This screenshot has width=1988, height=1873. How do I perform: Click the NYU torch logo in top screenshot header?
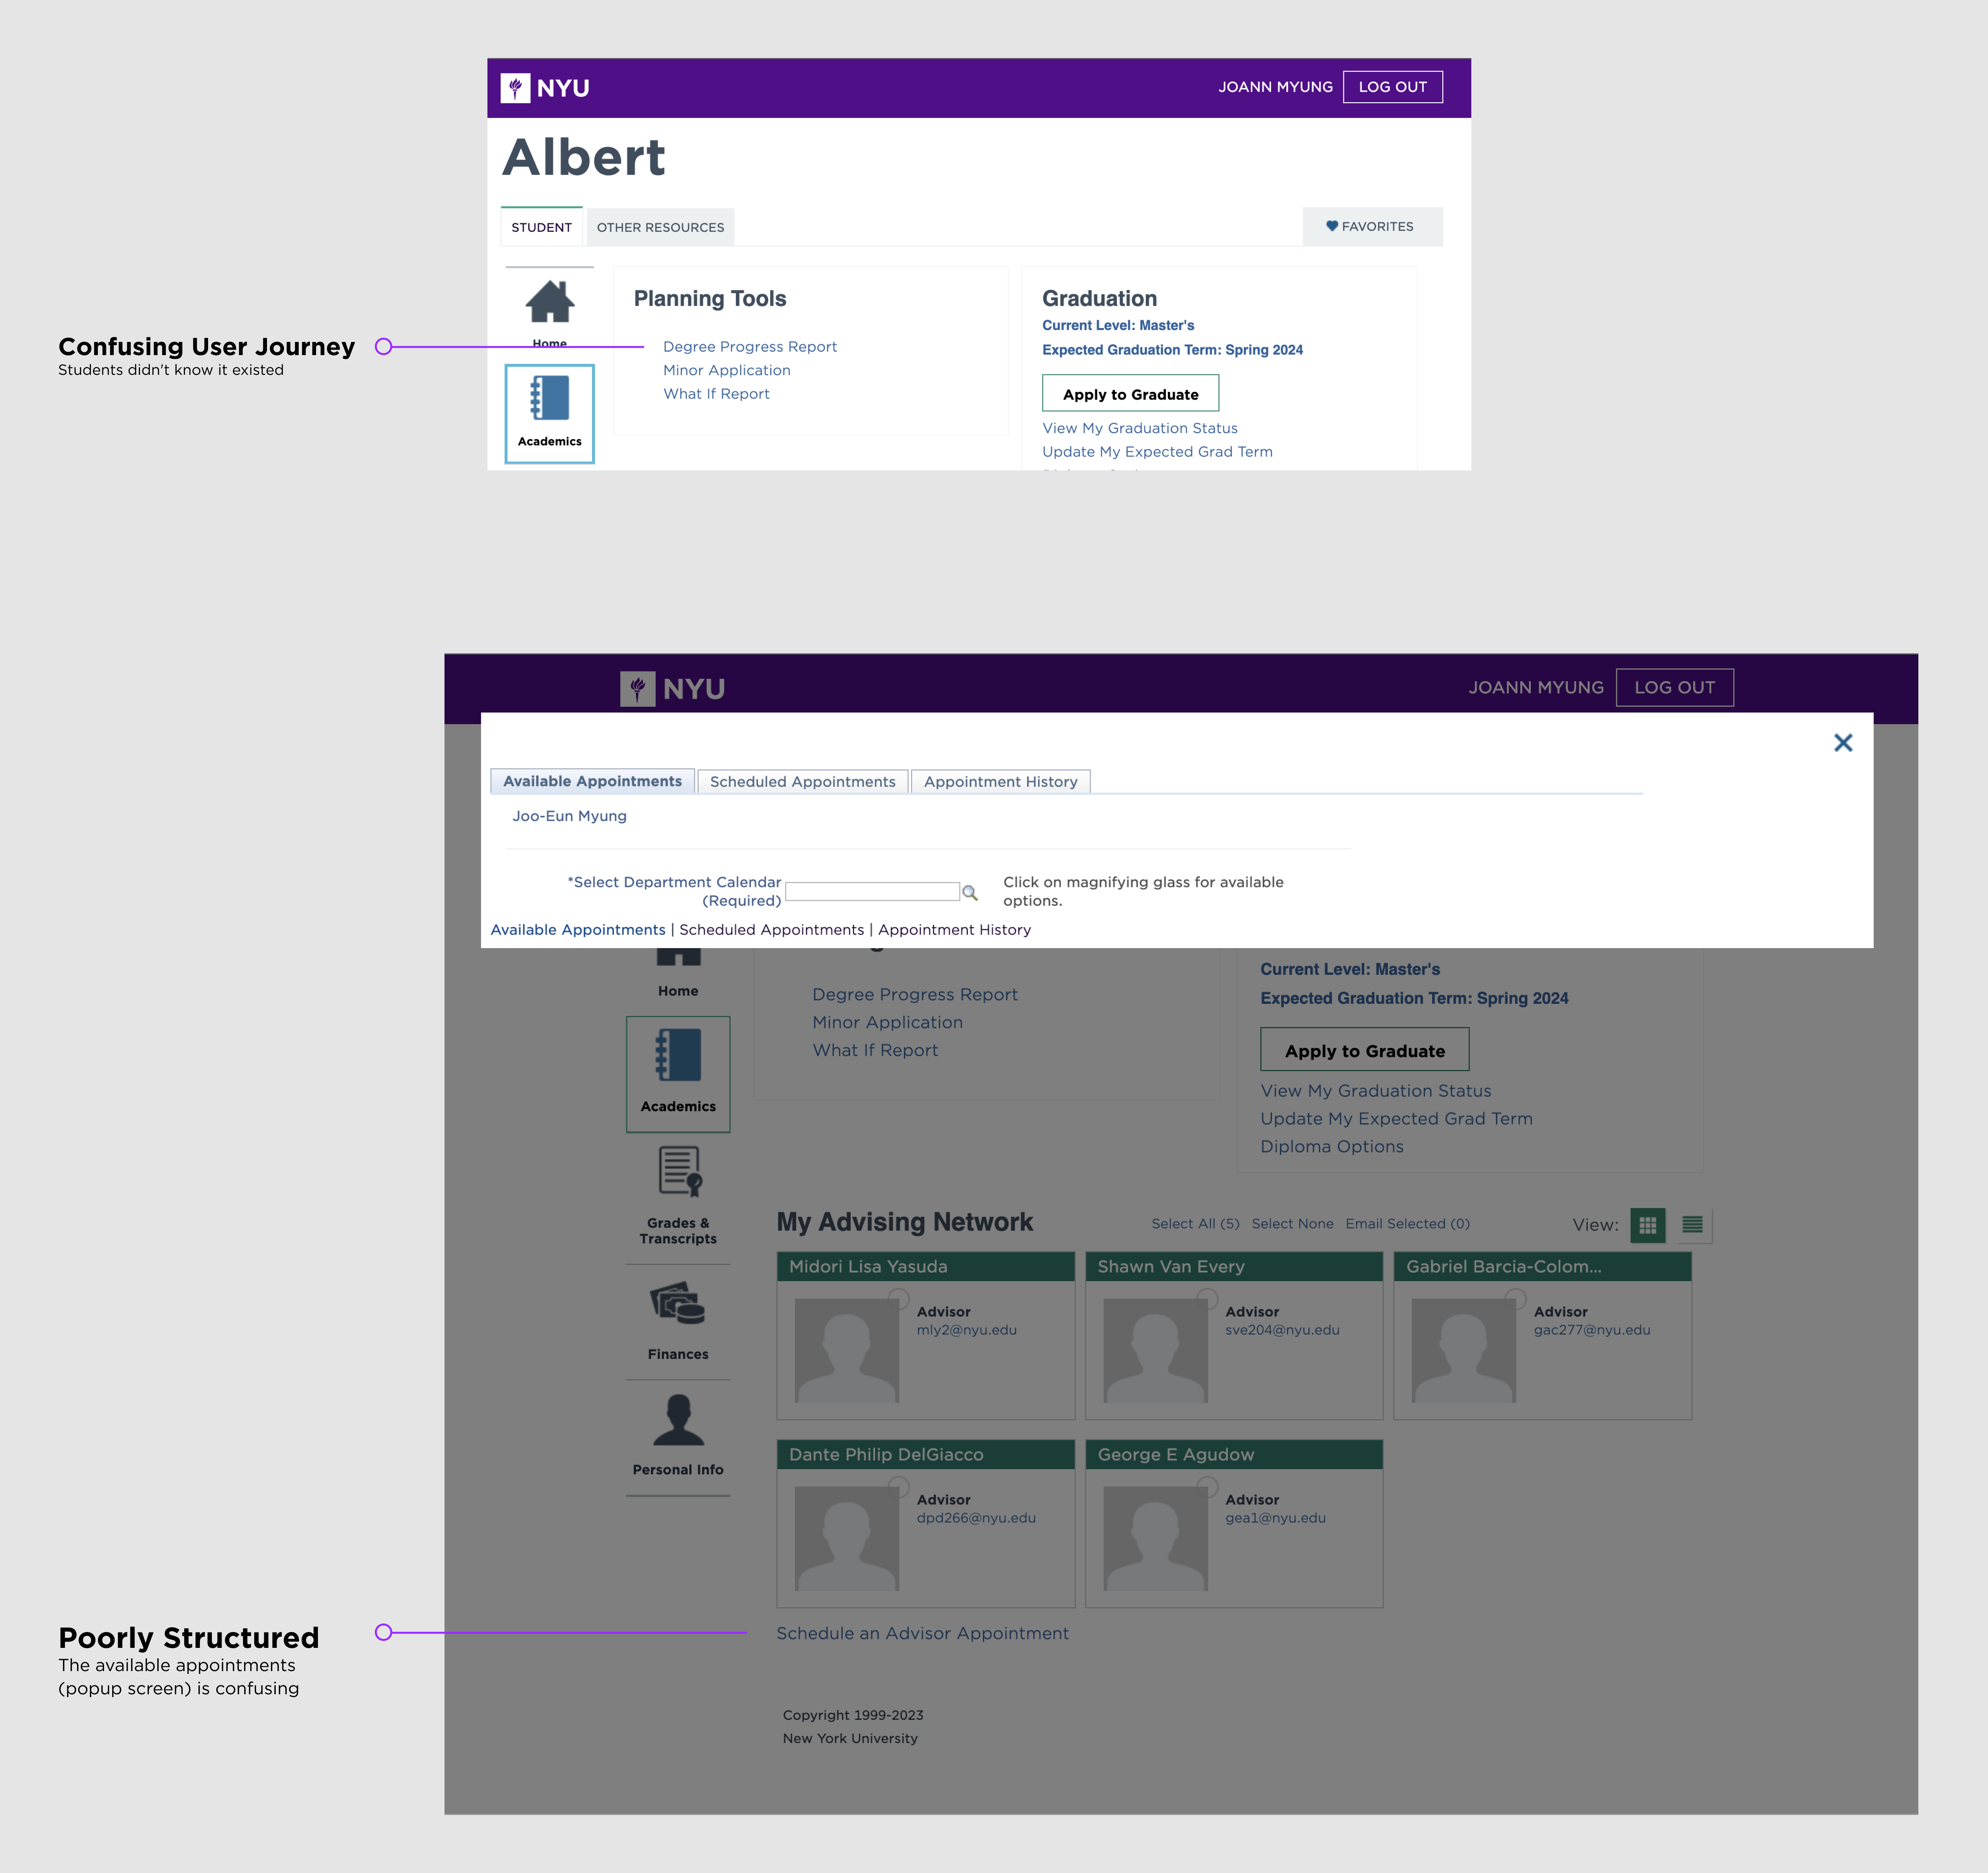(x=515, y=88)
